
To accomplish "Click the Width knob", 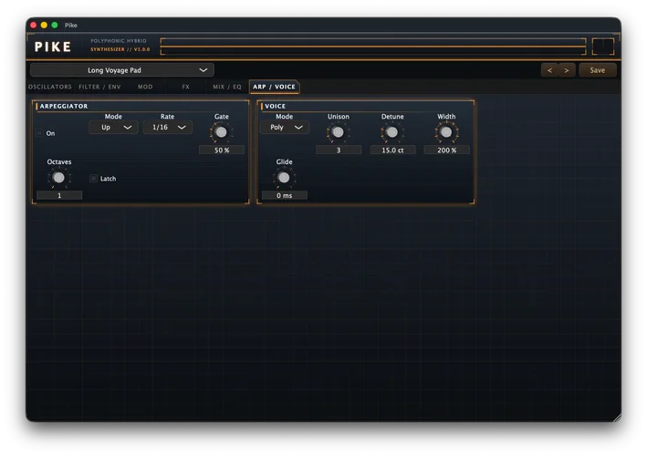I will pos(446,132).
